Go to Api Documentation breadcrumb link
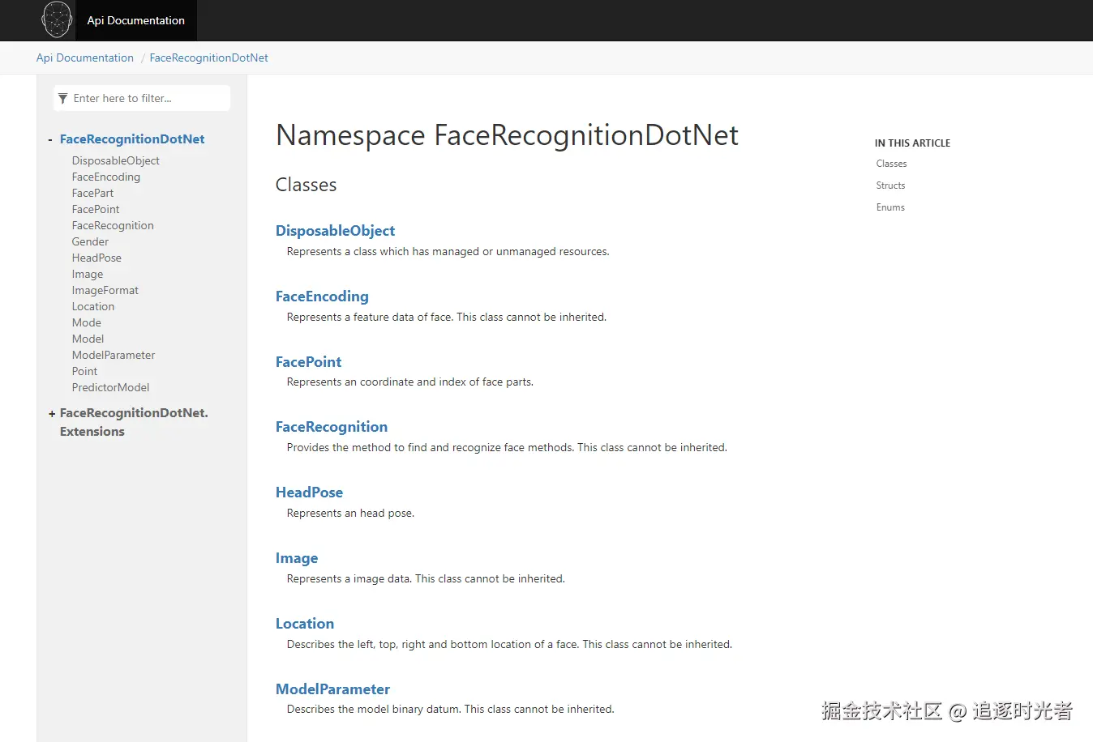 pyautogui.click(x=85, y=58)
